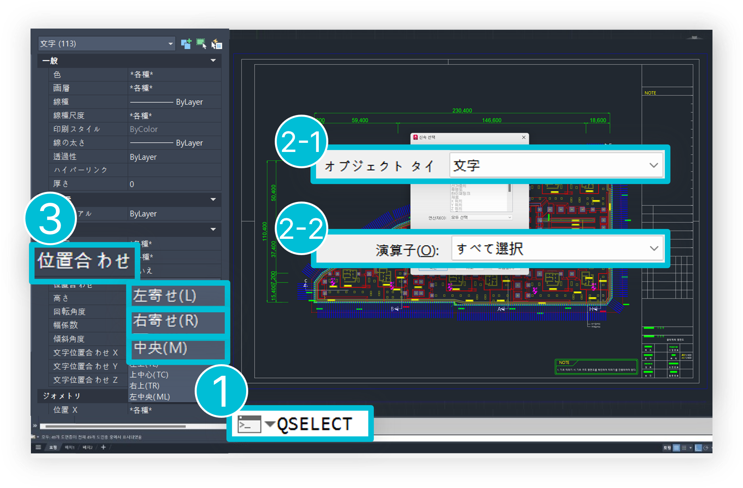Screen dimensions: 743x488
Task: Choose 中央(M) from the justification list
Action: [178, 348]
